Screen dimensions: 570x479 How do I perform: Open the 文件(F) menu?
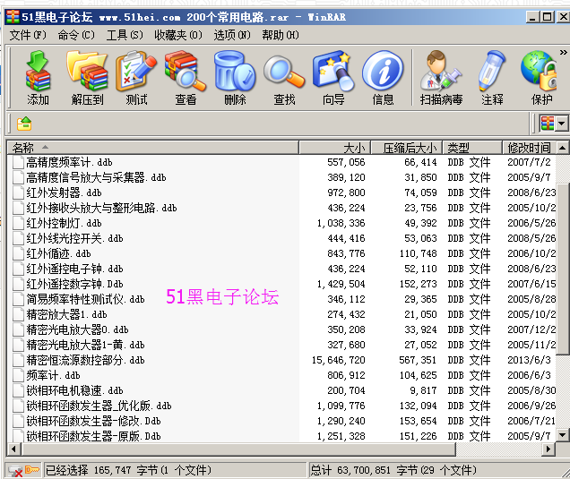(28, 35)
